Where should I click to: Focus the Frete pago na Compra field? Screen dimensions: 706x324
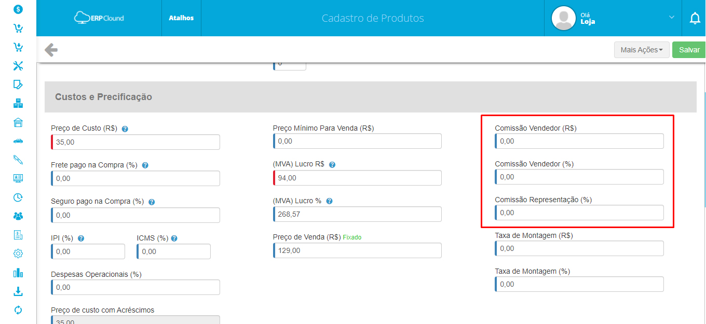coord(135,178)
